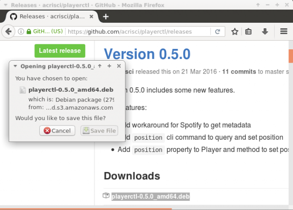Click the Latest release green label
293x210 pixels.
(x=60, y=51)
